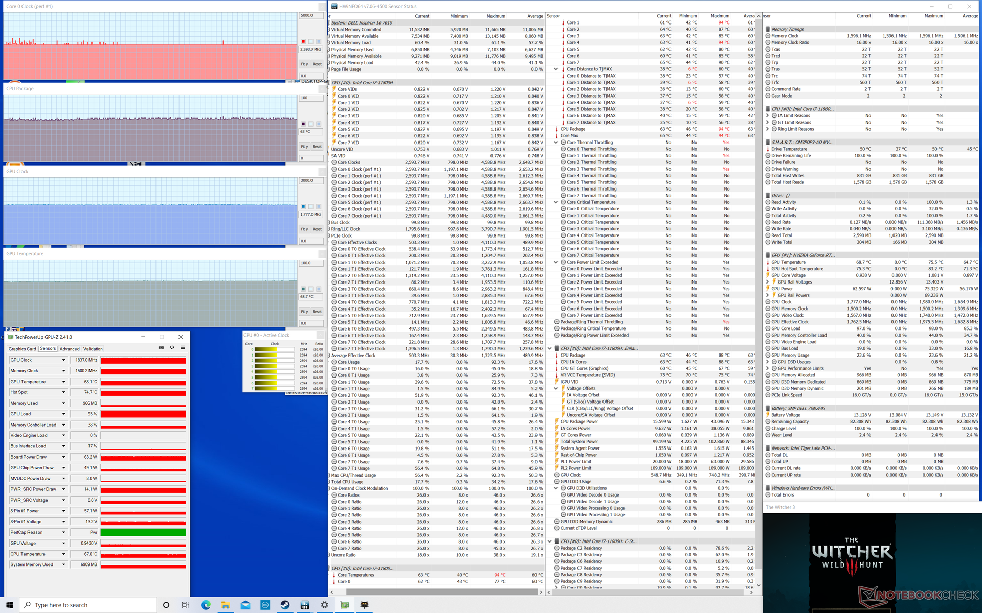Viewport: 982px width, 613px height.
Task: Switch to the Advanced tab in GPU-Z
Action: point(70,349)
